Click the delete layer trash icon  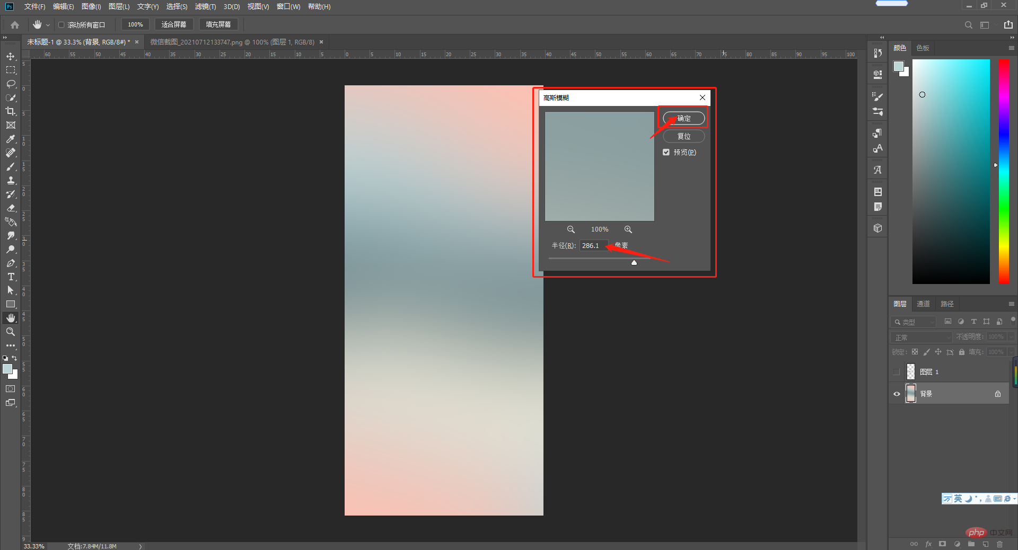[x=999, y=544]
